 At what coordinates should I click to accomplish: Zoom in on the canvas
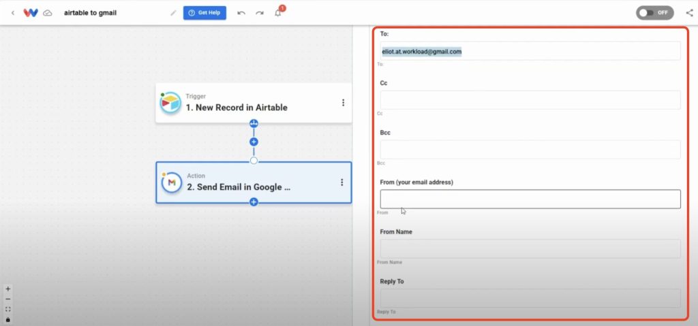[7, 289]
